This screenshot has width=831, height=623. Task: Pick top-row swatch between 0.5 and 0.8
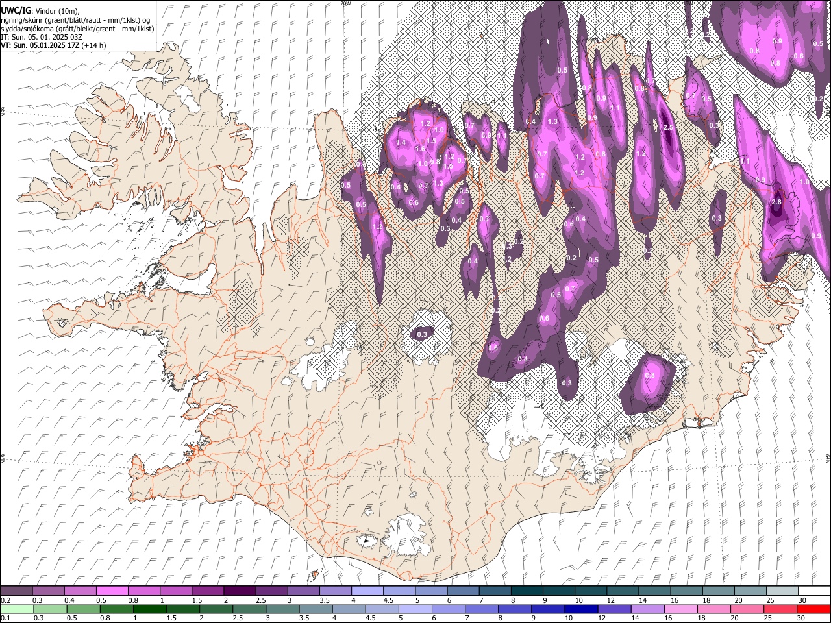pos(112,591)
